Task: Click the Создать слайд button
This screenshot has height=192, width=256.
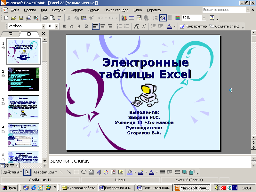Action: [225, 26]
